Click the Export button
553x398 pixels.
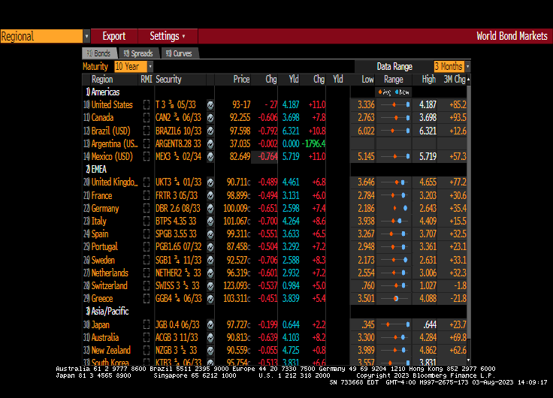114,36
